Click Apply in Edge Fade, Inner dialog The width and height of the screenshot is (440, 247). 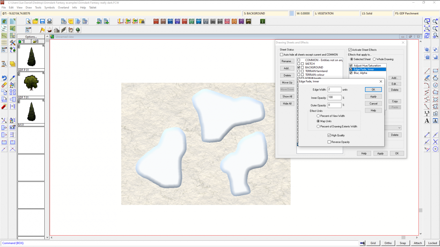(373, 96)
